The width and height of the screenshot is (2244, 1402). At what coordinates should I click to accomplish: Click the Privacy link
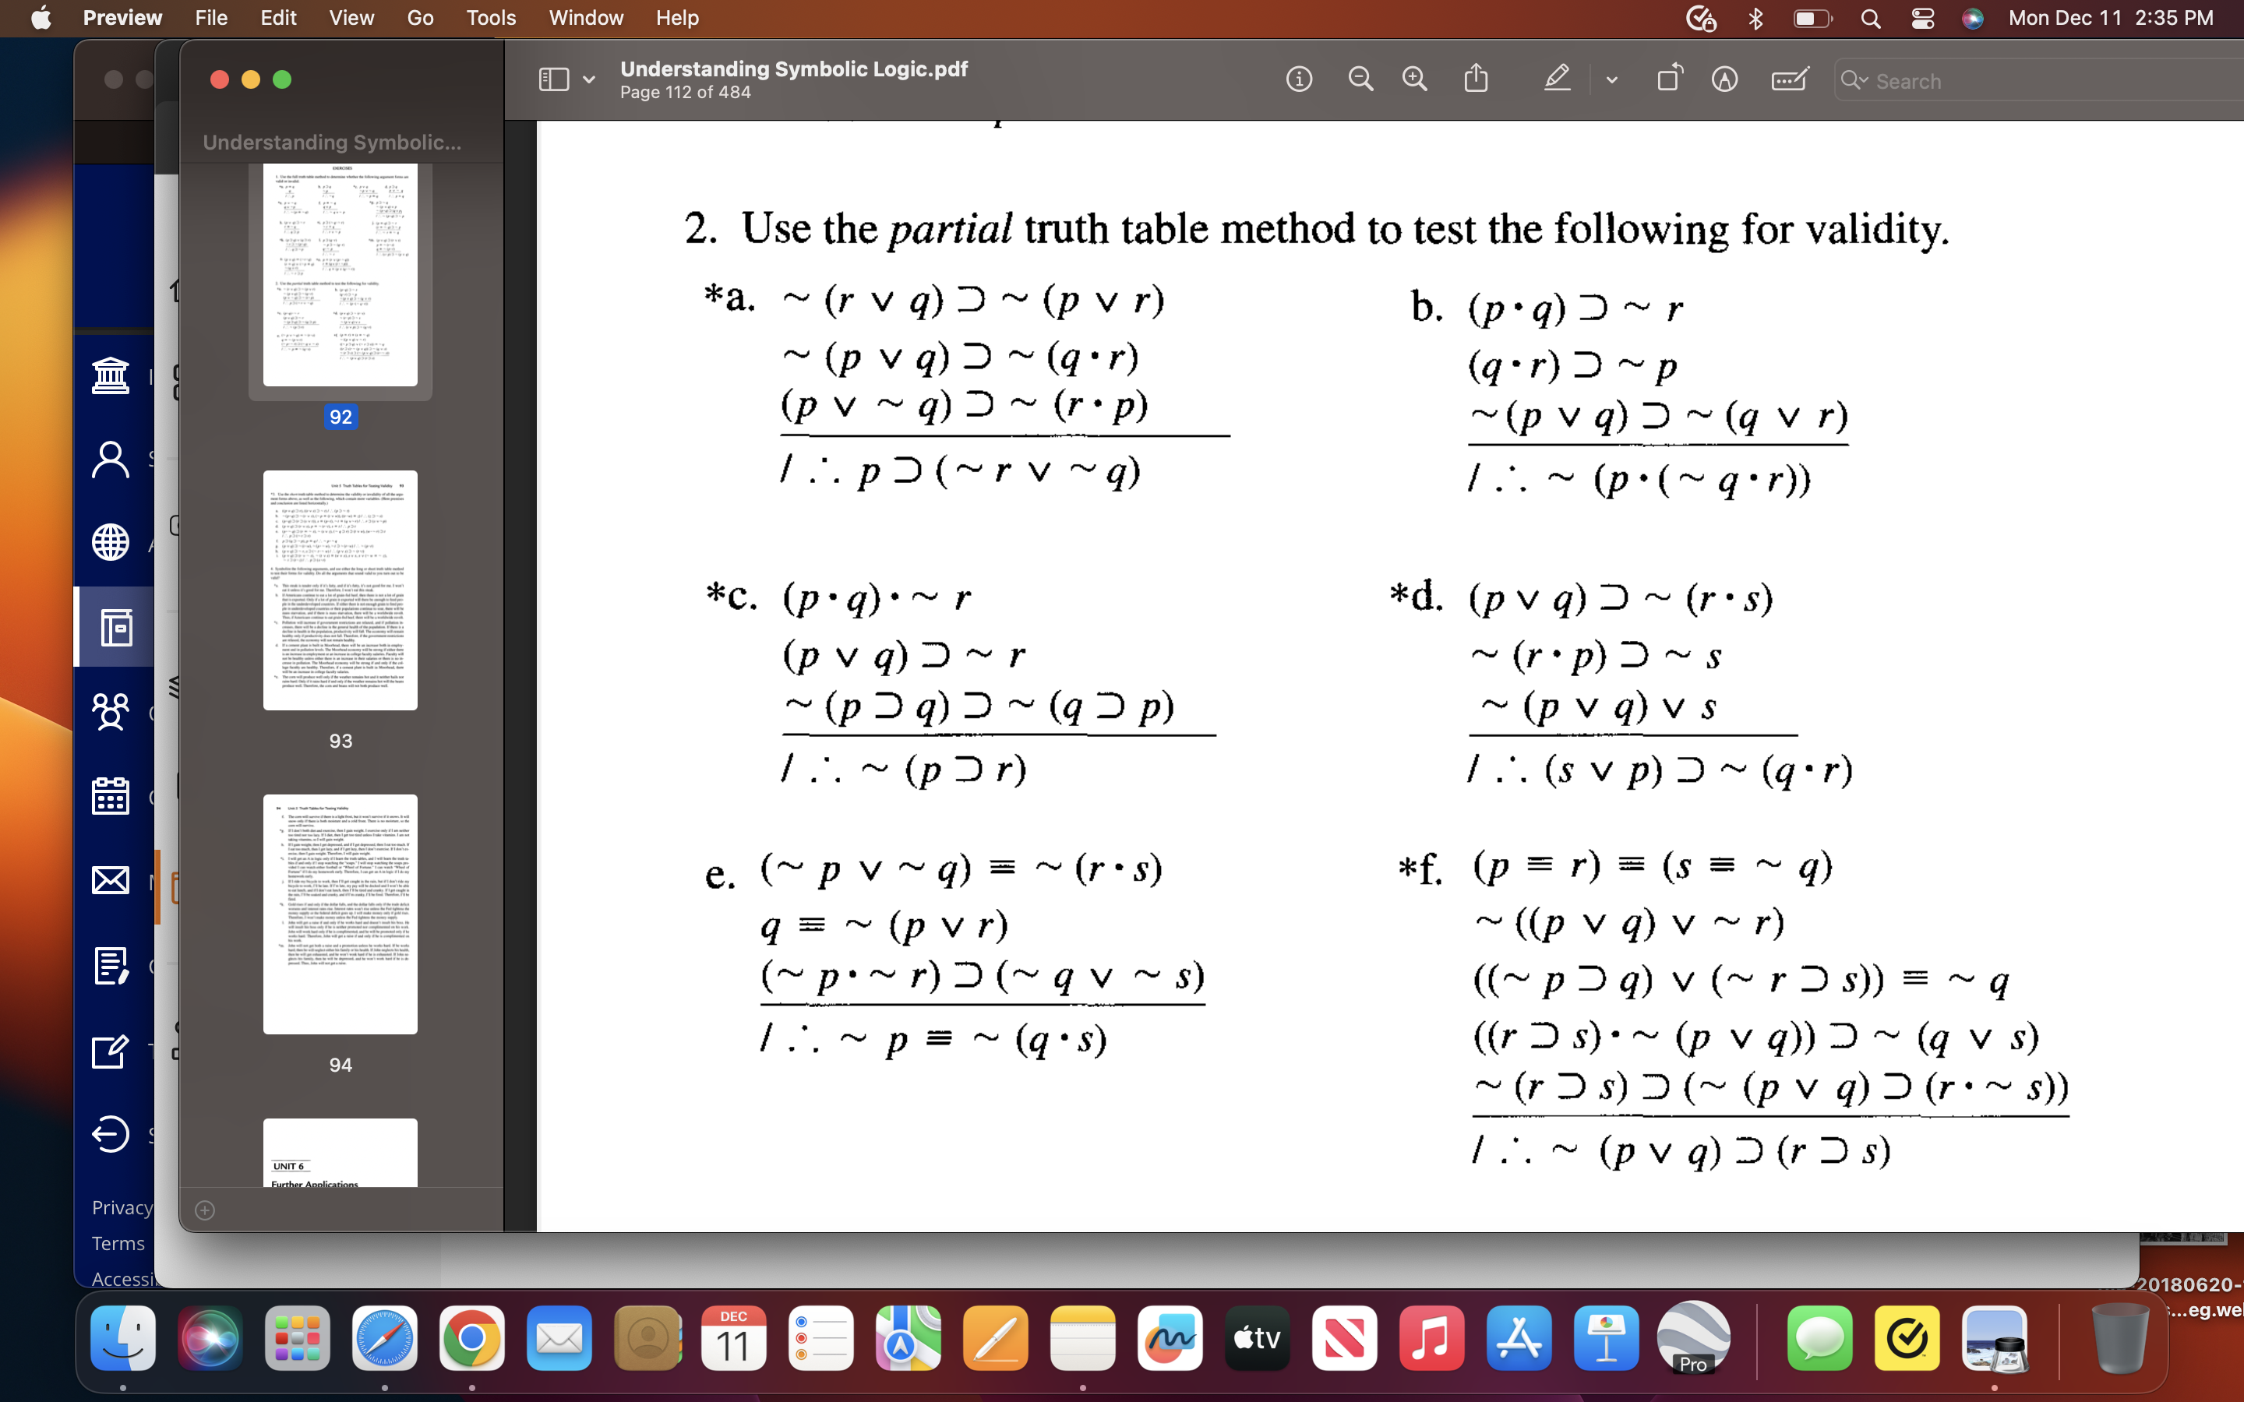tap(122, 1206)
